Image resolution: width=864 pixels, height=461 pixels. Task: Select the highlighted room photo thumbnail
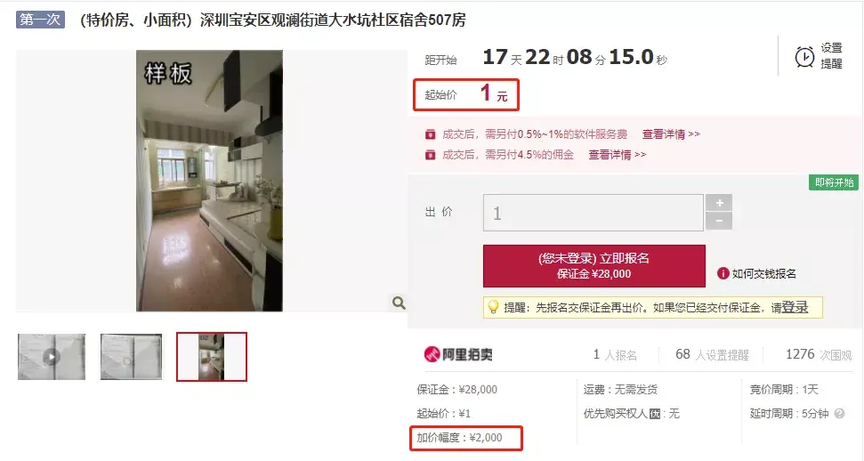pos(212,357)
